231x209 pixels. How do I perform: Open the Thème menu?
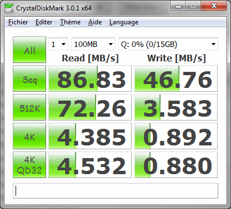coord(70,22)
